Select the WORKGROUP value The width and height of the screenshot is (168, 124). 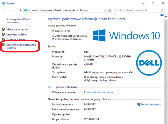point(92,119)
